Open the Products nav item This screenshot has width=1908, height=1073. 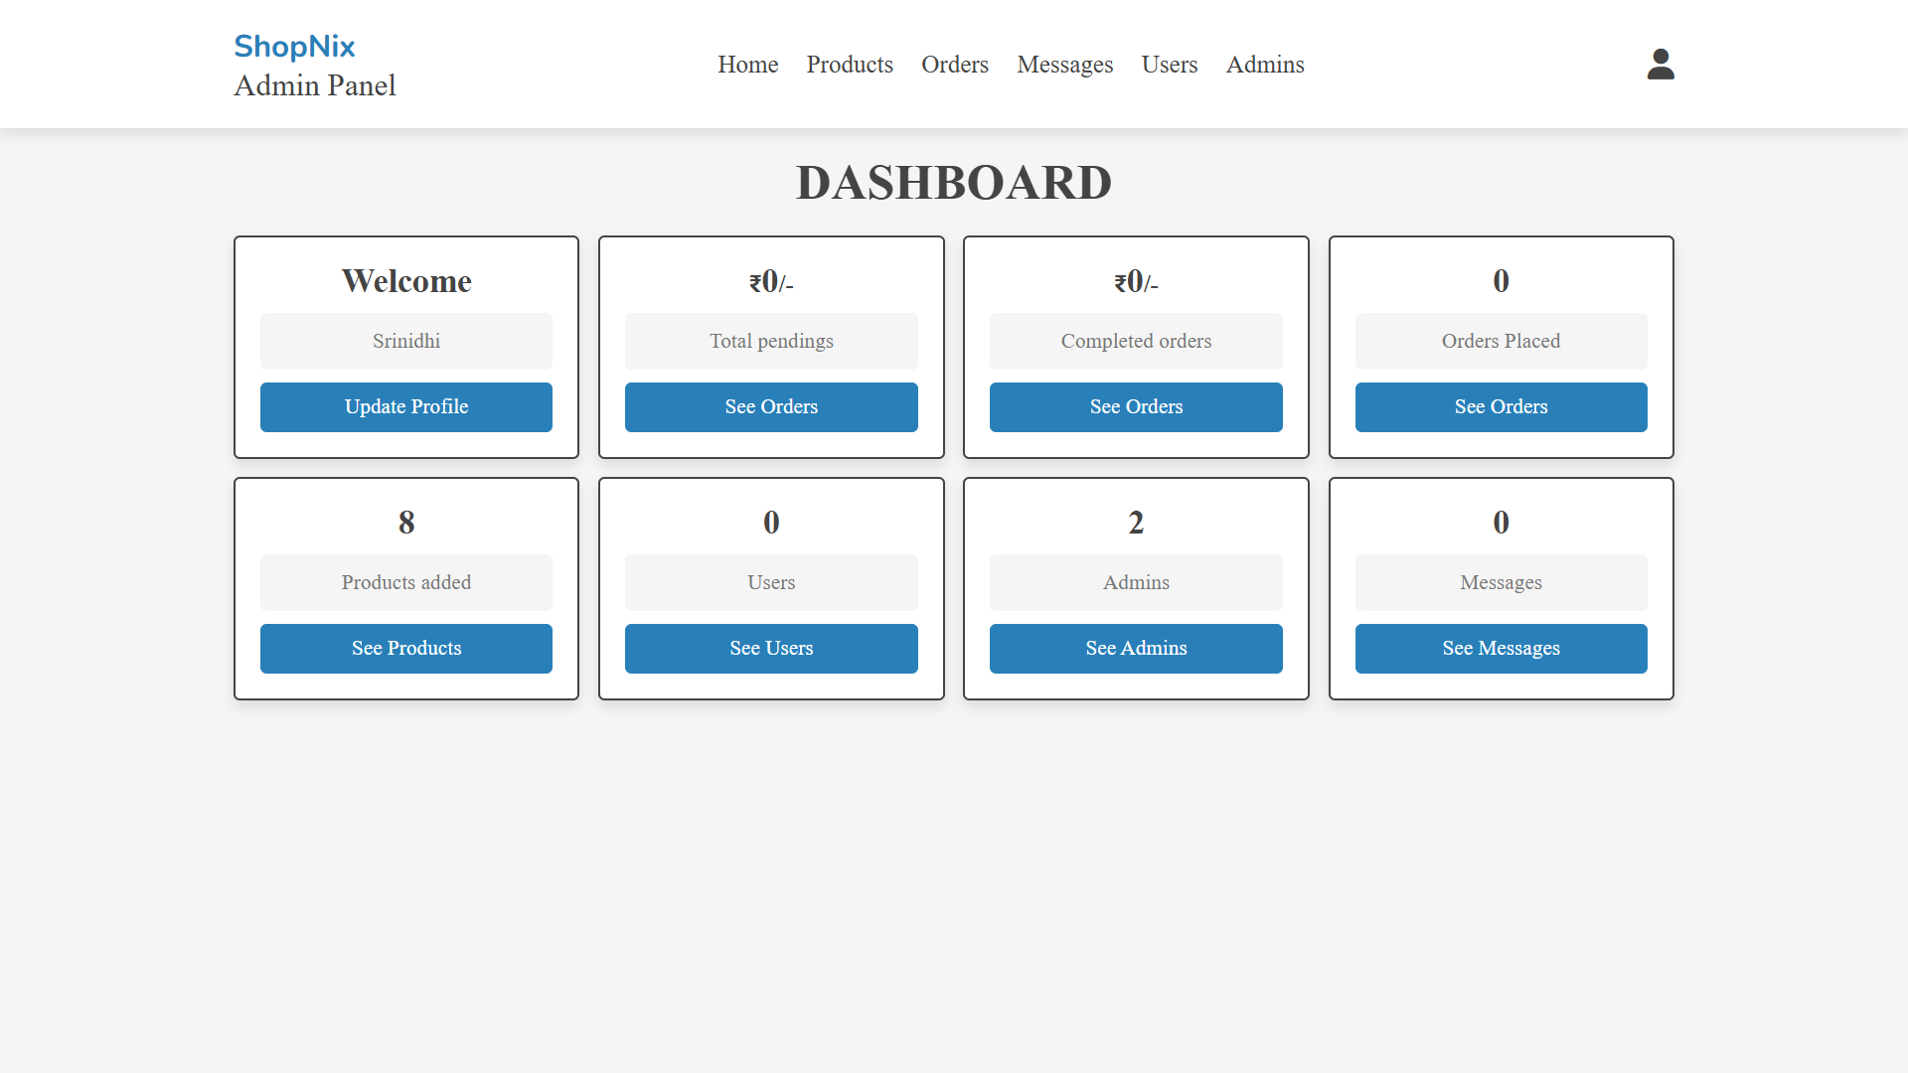click(850, 65)
